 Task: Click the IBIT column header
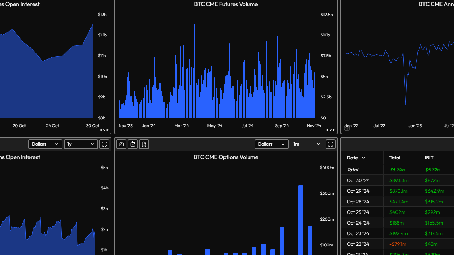[x=429, y=158]
